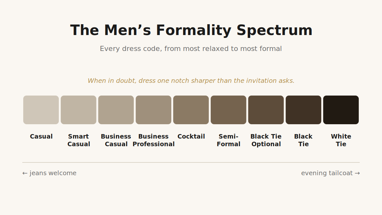382x215 pixels.
Task: Choose the Business Casual swatch
Action: 116,110
